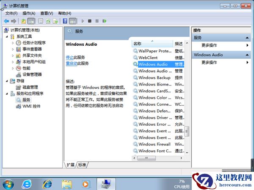254x190 pixels.
Task: Click the Stop Service square icon
Action: pyautogui.click(x=90, y=21)
